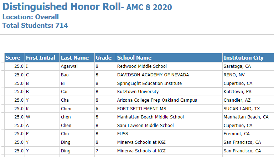274x157 pixels.
Task: Select the SUGAR LAND, TX city cell
Action: coord(248,109)
